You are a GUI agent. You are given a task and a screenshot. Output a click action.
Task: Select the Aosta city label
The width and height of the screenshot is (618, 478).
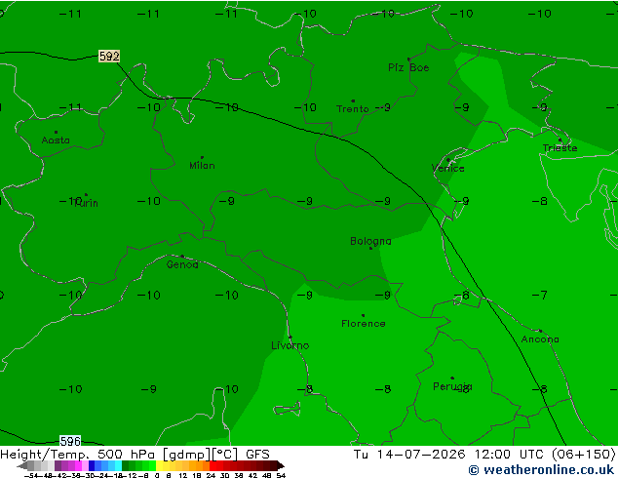(x=56, y=140)
